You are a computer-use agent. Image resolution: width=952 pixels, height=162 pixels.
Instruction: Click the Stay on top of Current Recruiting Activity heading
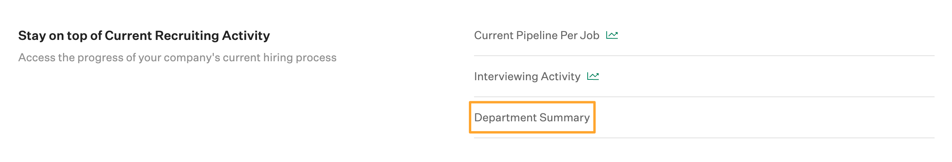[x=144, y=36]
